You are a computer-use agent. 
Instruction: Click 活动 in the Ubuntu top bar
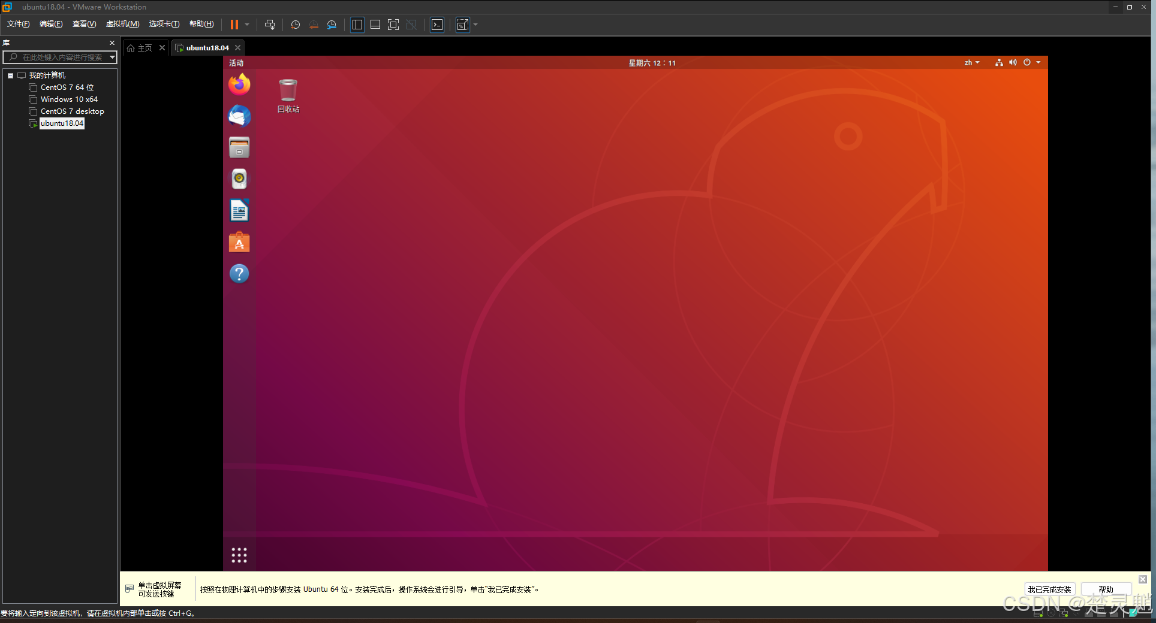coord(236,63)
